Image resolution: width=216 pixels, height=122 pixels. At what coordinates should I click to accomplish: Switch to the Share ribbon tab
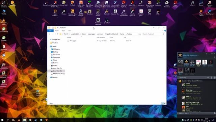pos(63,31)
